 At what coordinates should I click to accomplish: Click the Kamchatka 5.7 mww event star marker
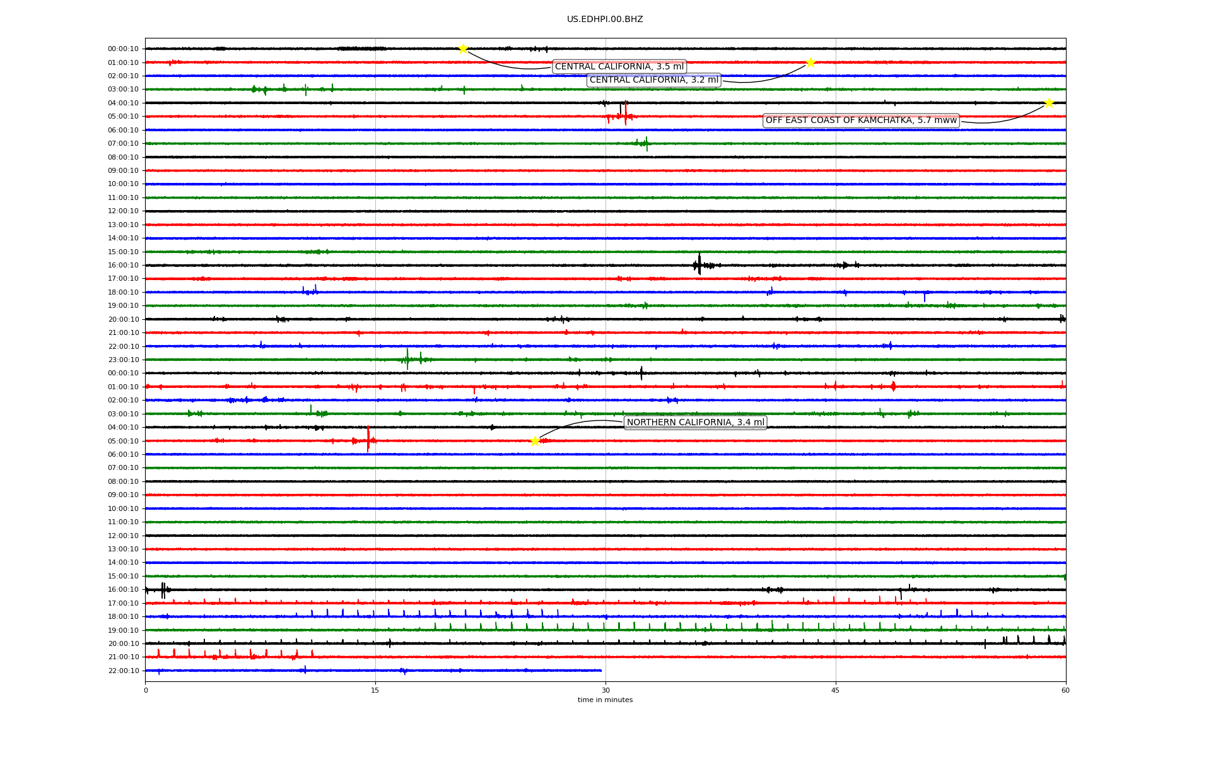pyautogui.click(x=1049, y=103)
